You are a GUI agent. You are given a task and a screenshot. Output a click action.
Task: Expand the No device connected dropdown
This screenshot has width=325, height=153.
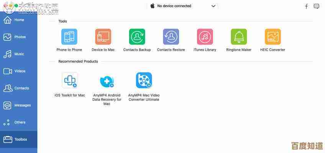(x=213, y=6)
